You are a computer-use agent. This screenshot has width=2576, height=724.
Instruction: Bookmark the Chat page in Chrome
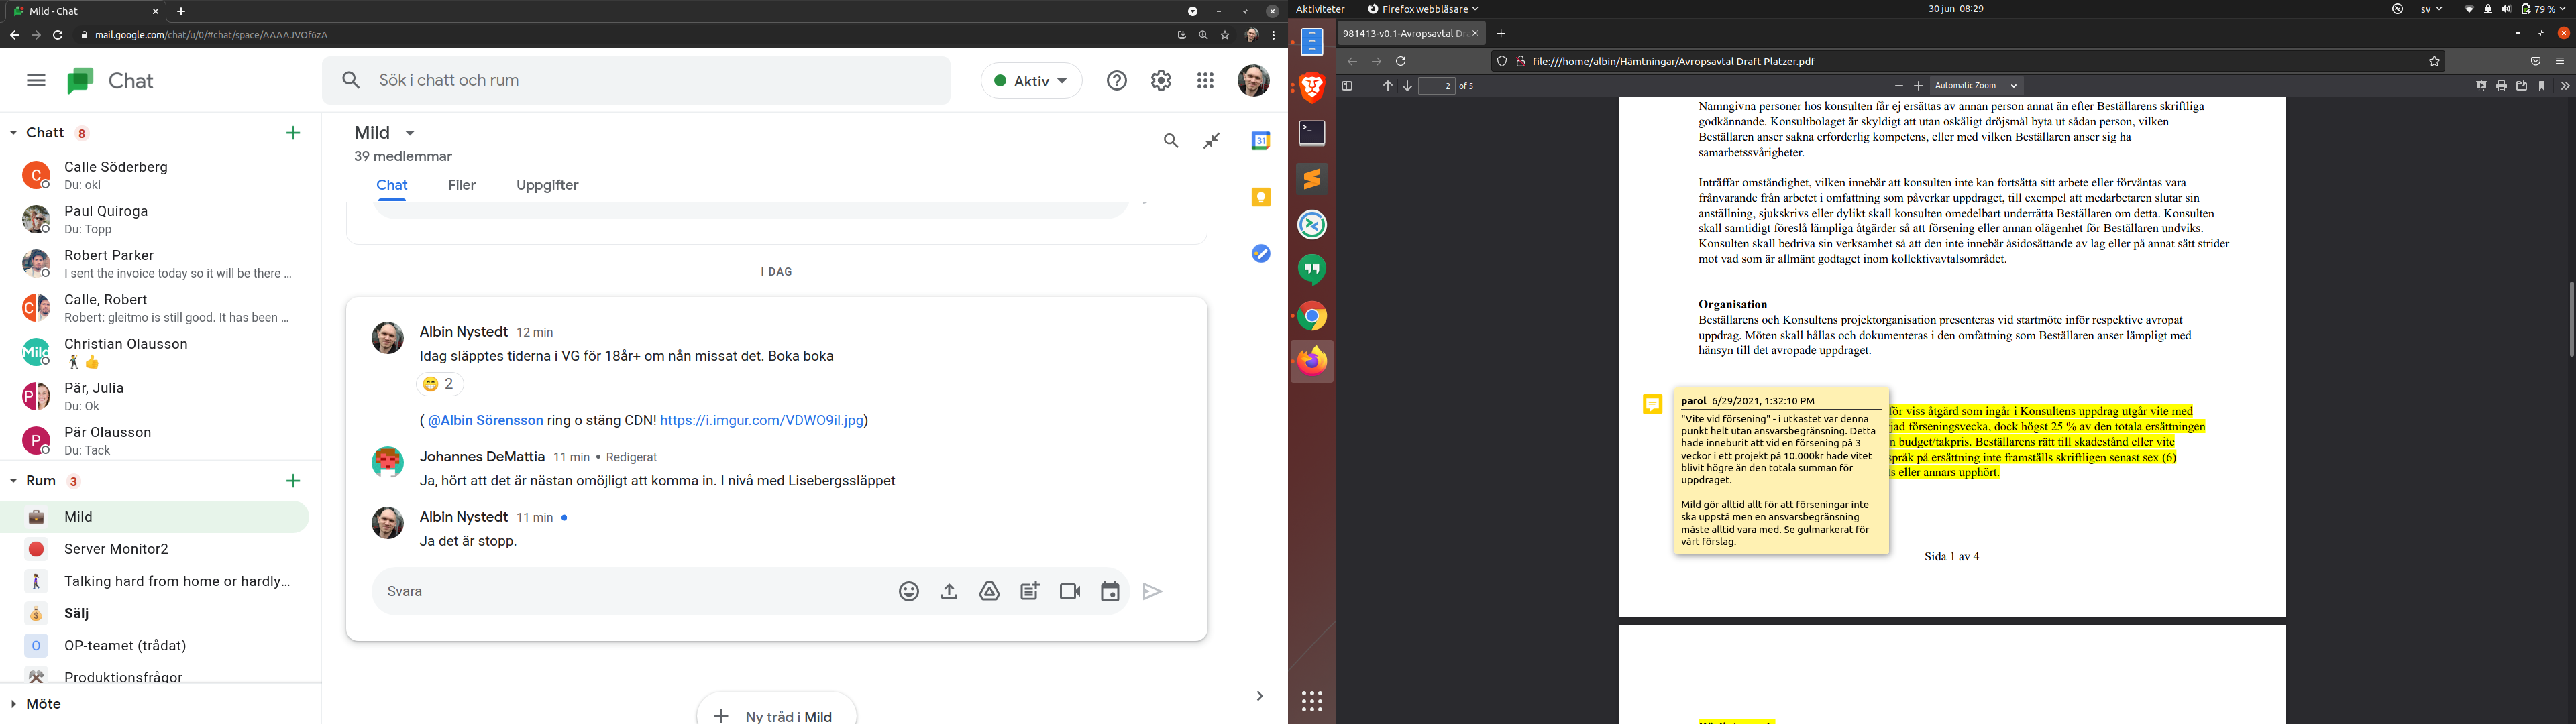point(1225,35)
